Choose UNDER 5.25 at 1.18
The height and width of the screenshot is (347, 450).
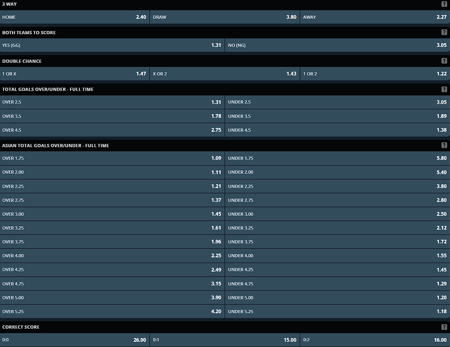[x=337, y=312]
